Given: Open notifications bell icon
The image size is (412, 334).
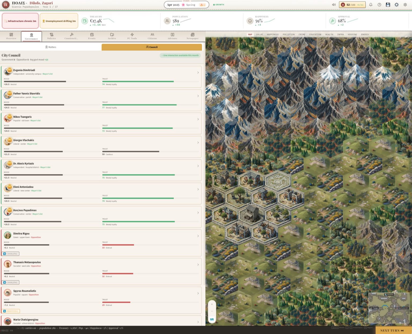Looking at the screenshot, I should pos(371,5).
